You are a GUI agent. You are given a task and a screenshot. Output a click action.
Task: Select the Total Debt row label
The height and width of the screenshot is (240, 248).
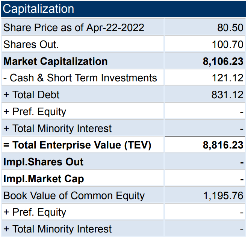tap(32, 95)
